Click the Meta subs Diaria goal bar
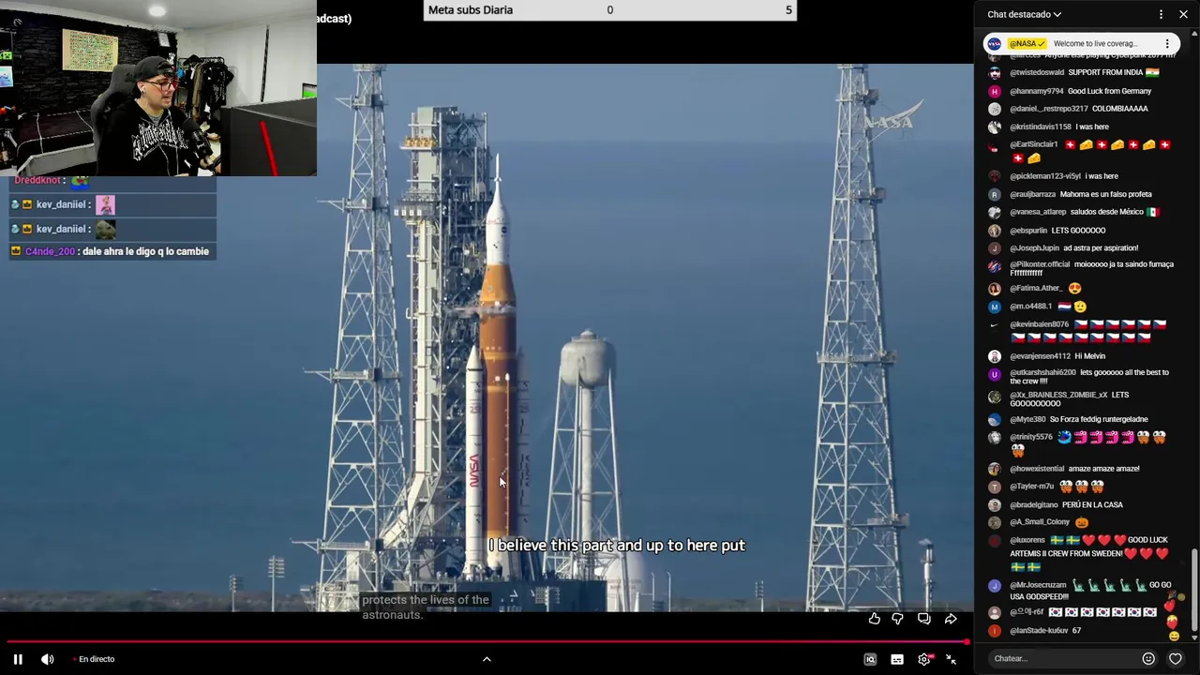 point(609,10)
